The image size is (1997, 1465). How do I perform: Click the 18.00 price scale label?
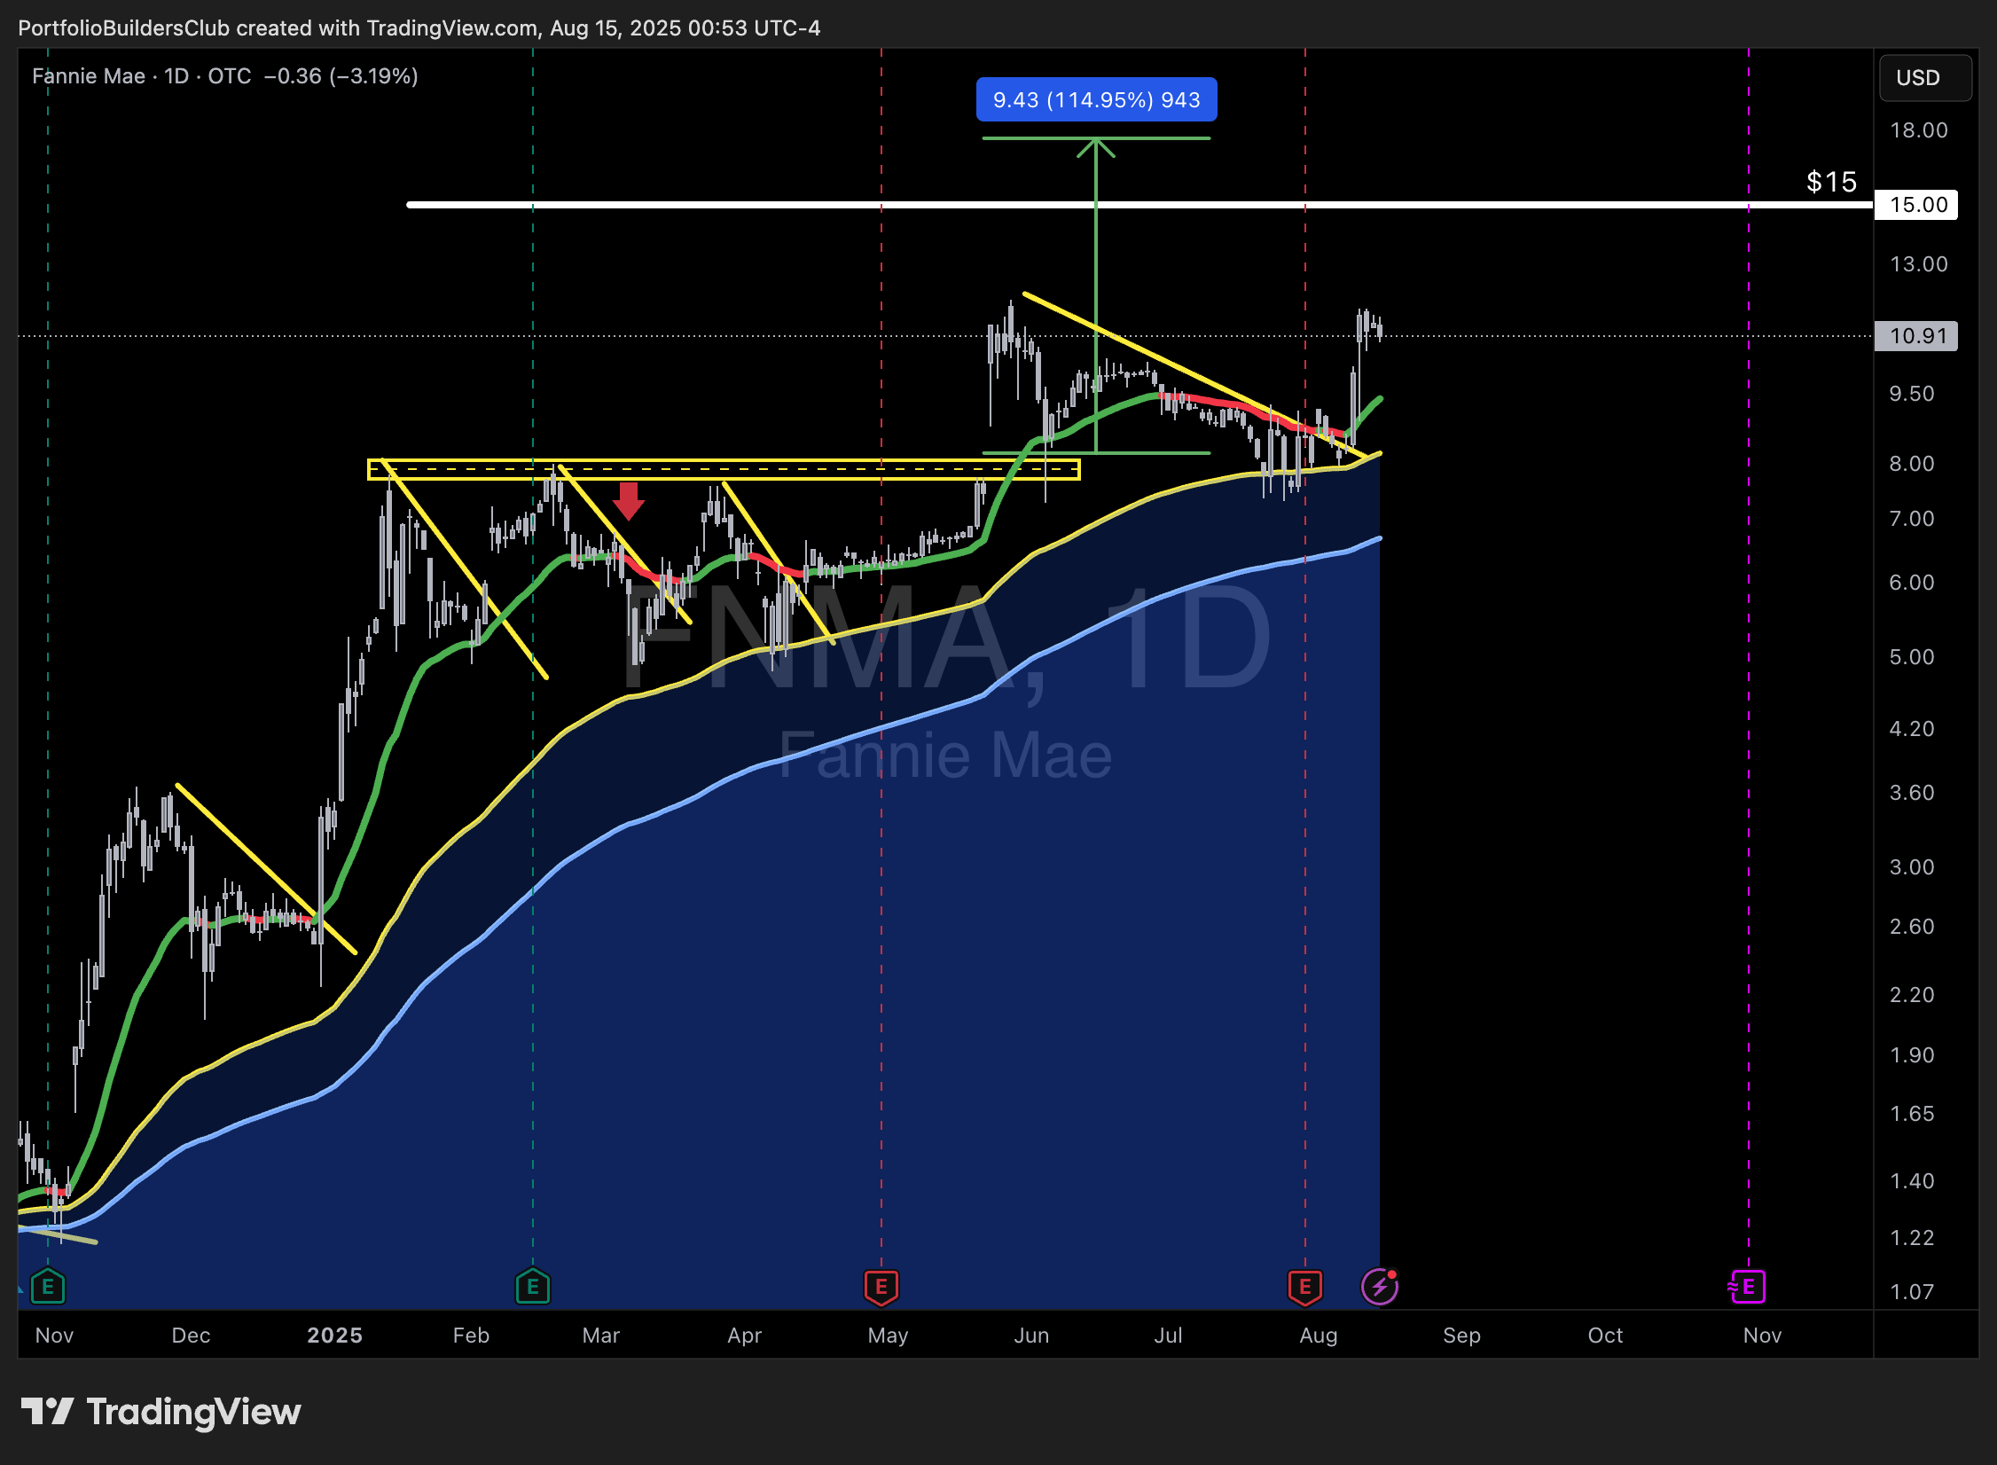tap(1919, 130)
